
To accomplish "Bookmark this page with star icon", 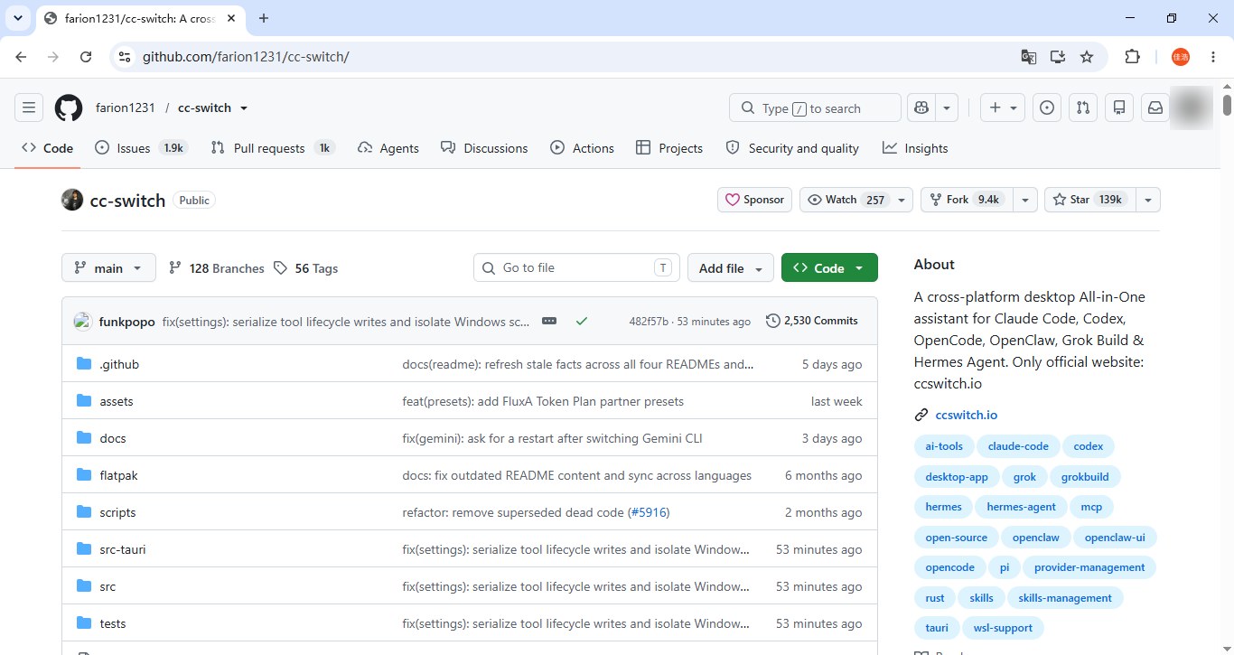I will point(1087,56).
